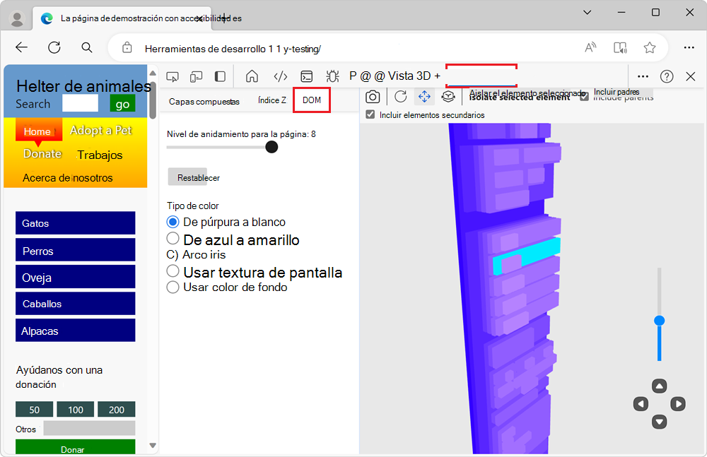Close DevTools with X icon
This screenshot has height=457, width=707.
coord(690,76)
